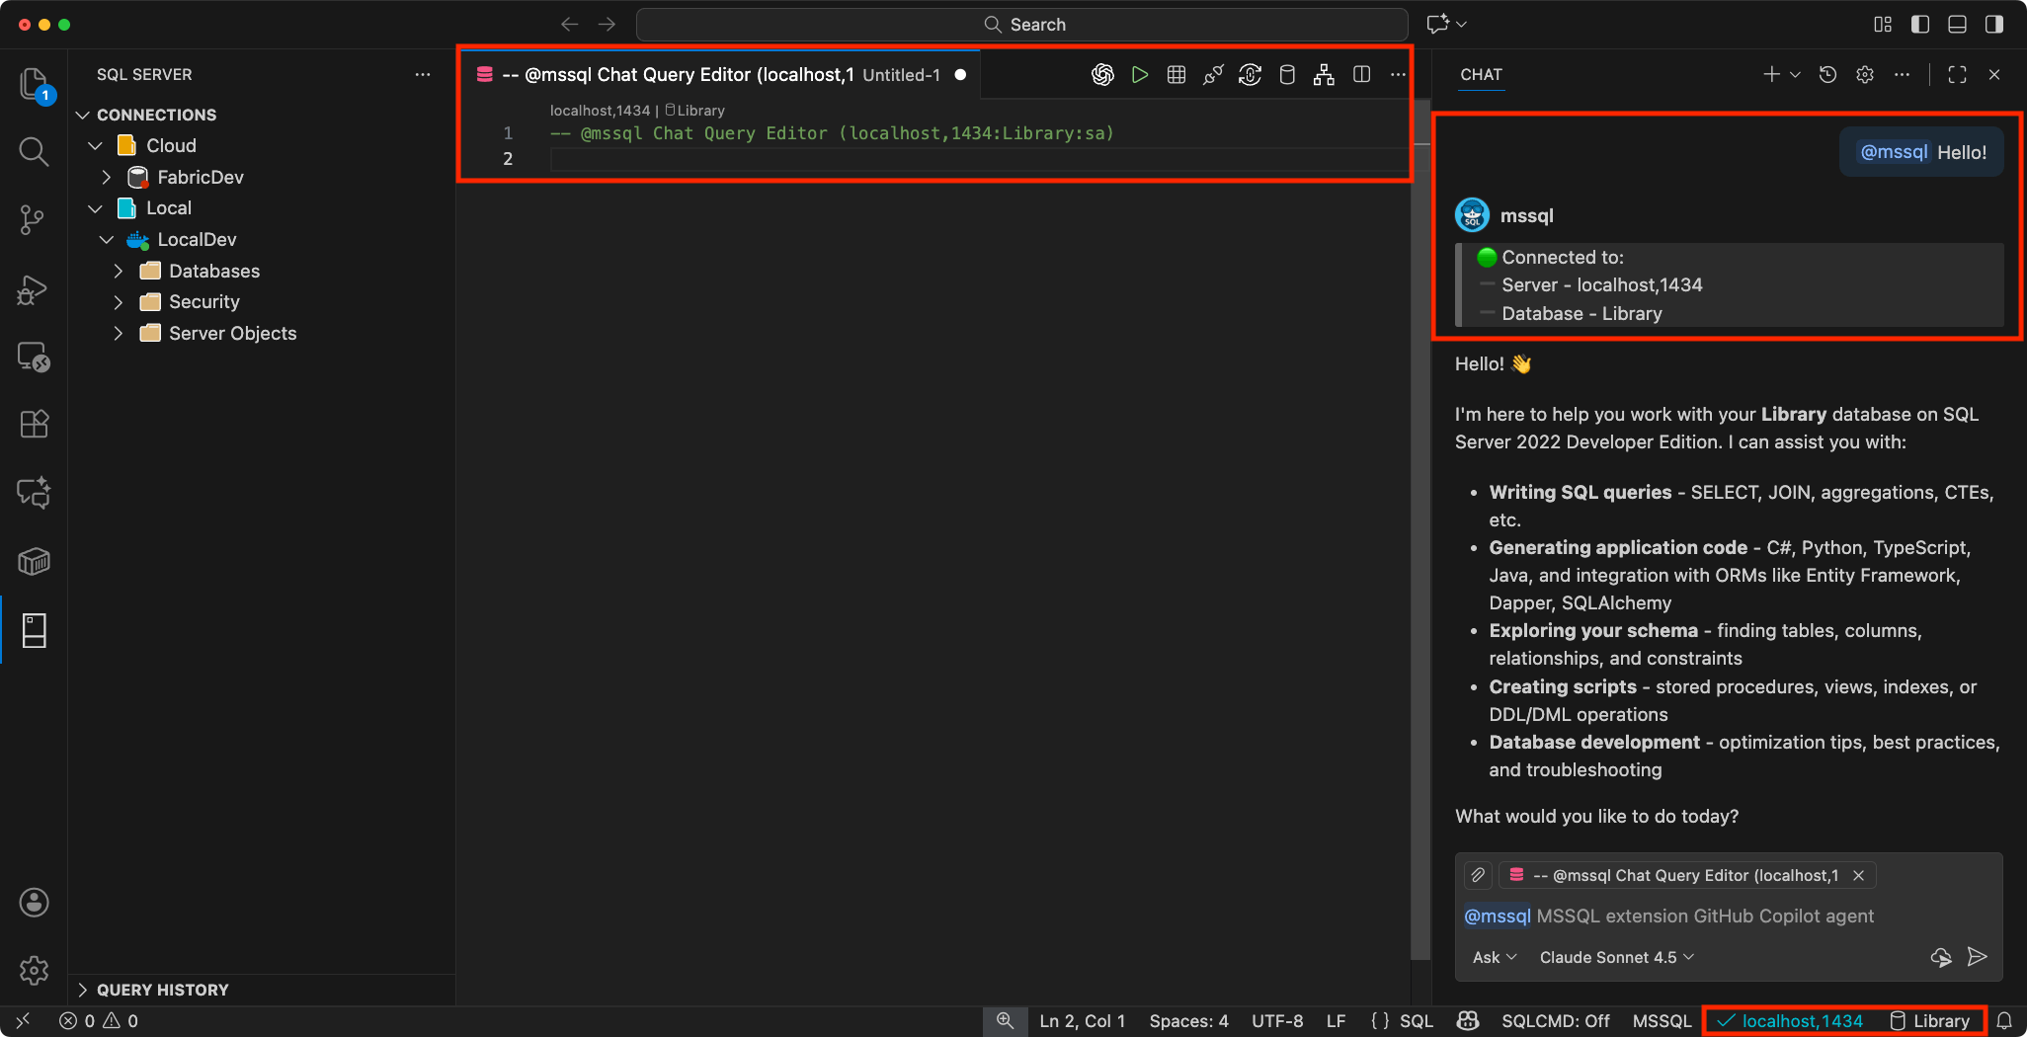Collapse the Cloud connection group
This screenshot has height=1037, width=2027.
coord(95,146)
